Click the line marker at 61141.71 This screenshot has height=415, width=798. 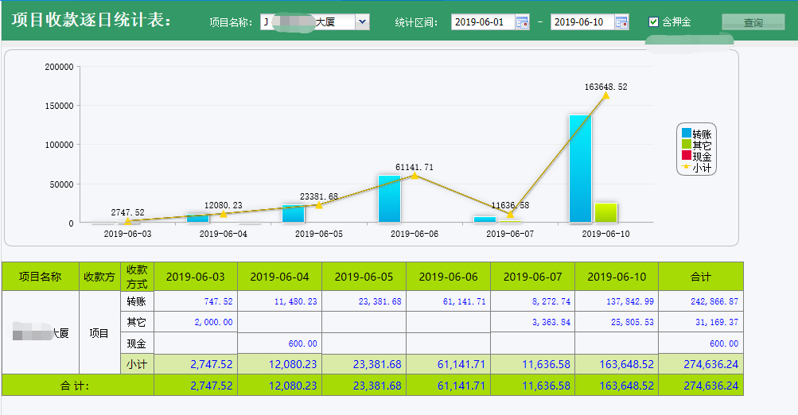point(415,175)
